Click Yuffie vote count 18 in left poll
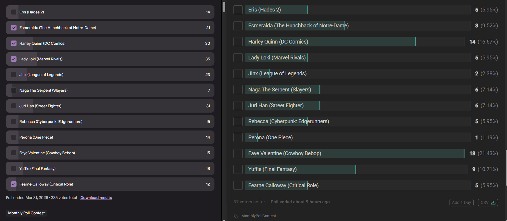 [208, 168]
